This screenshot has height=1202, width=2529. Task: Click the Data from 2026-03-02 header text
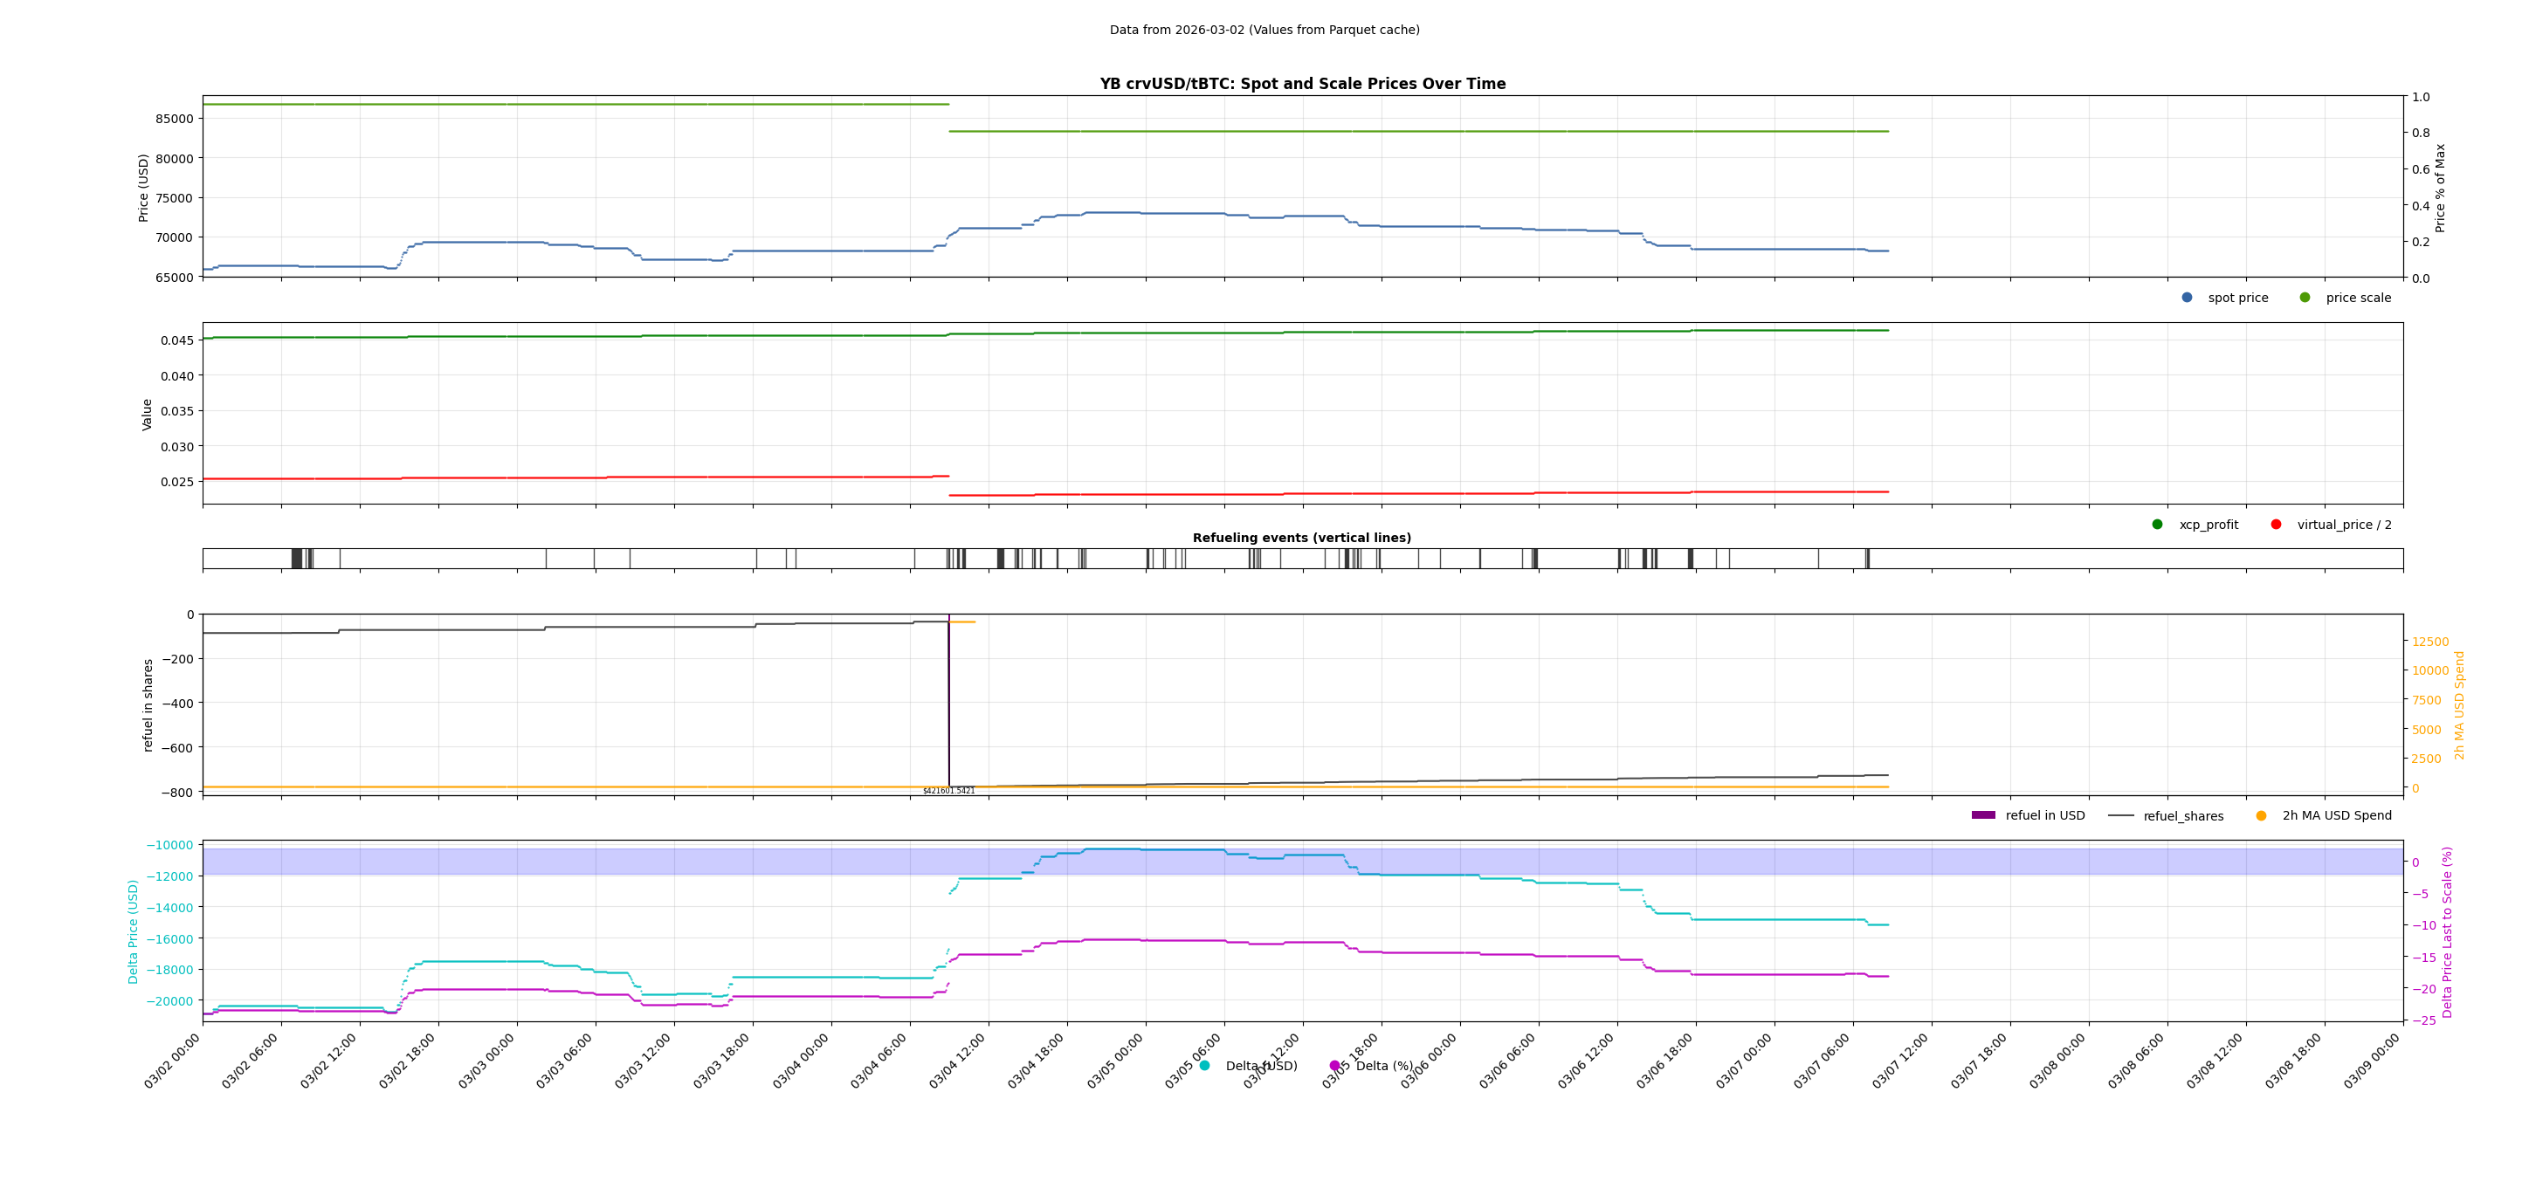coord(1264,31)
